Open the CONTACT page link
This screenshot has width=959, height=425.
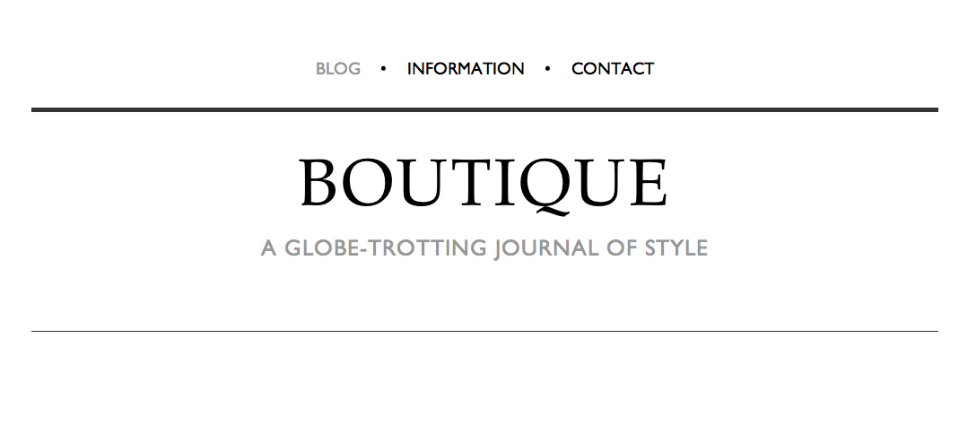(x=613, y=69)
